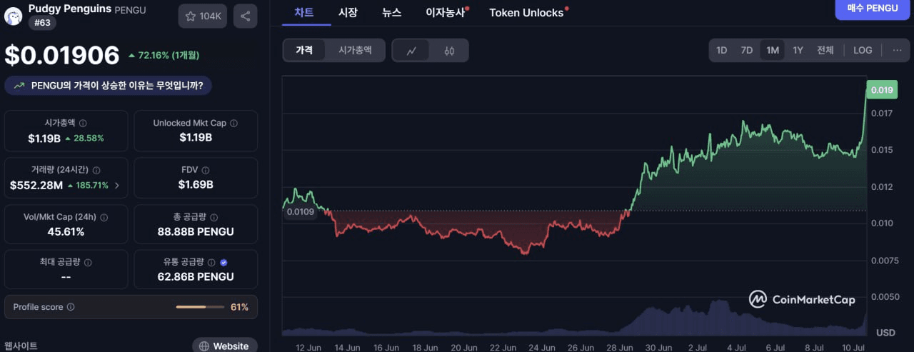Viewport: 914px width, 352px height.
Task: Click the trend arrow icon in PENGU price question
Action: coord(19,86)
